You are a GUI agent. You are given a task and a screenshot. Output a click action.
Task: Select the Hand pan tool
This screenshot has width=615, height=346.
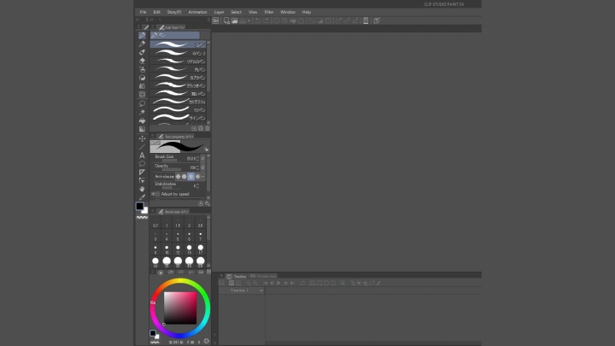point(142,189)
